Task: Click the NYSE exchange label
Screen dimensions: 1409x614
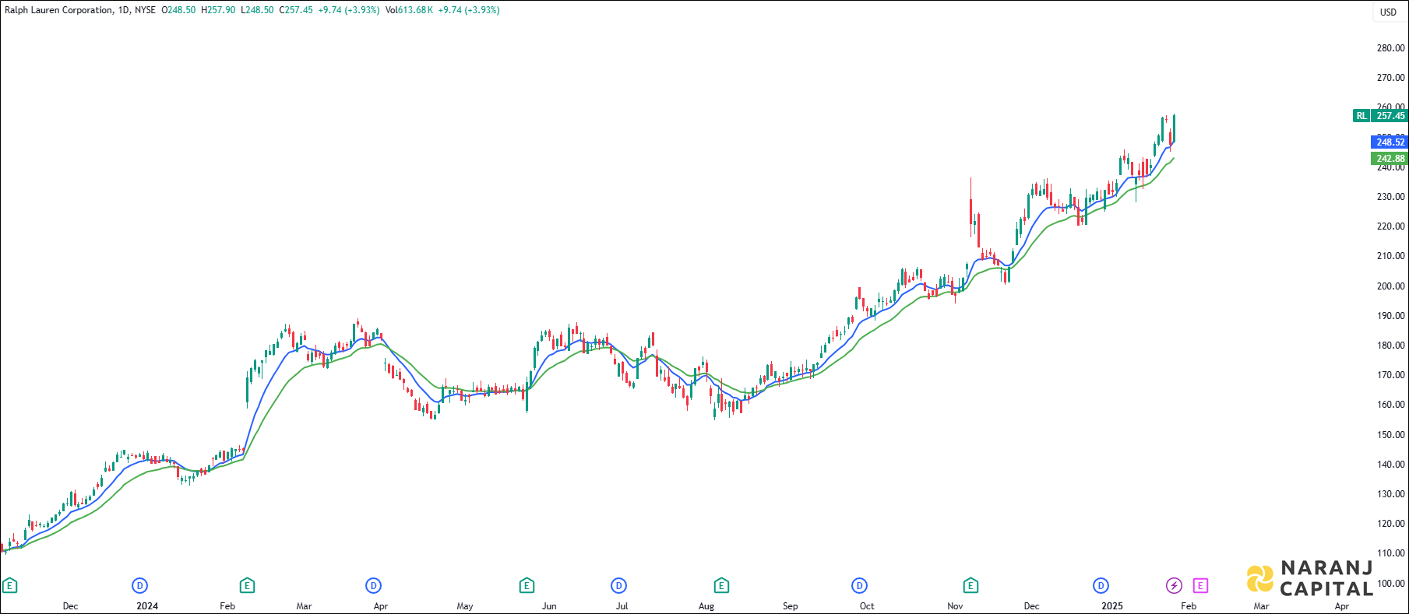Action: pos(145,10)
